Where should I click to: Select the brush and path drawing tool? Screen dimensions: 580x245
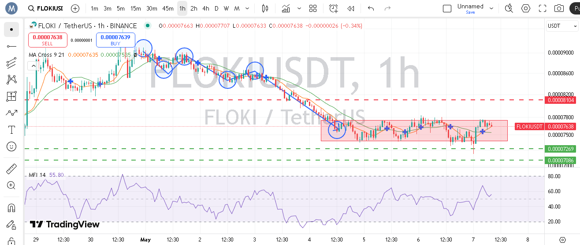pyautogui.click(x=11, y=113)
